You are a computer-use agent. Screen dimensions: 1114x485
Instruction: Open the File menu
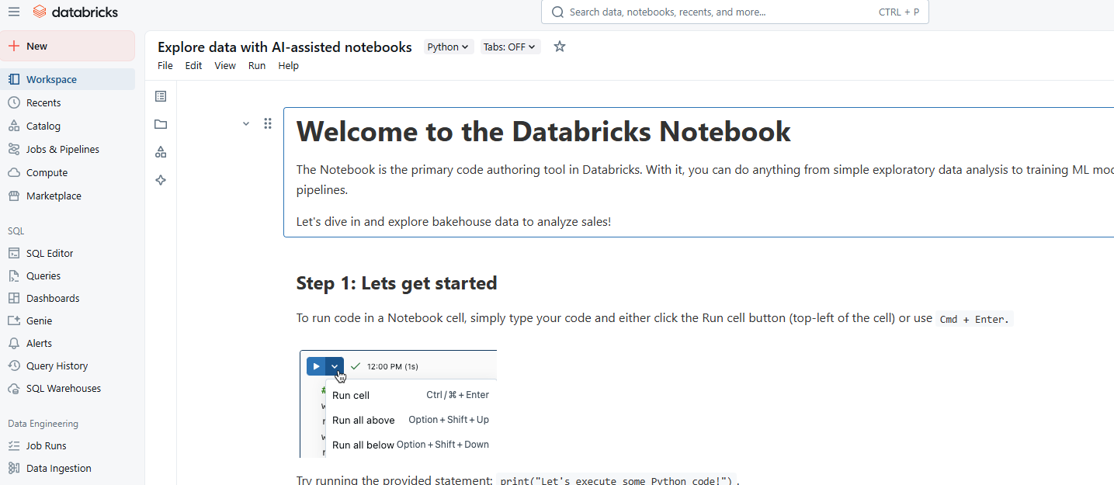click(165, 65)
